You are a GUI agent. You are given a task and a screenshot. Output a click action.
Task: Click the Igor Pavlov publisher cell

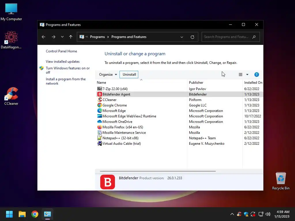tap(197, 89)
